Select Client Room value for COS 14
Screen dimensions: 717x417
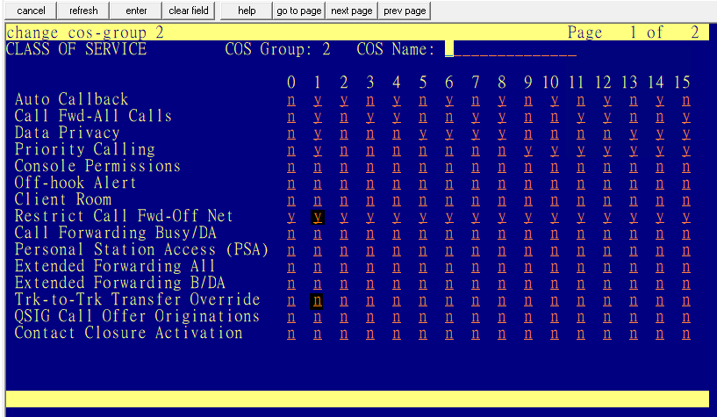tap(659, 200)
